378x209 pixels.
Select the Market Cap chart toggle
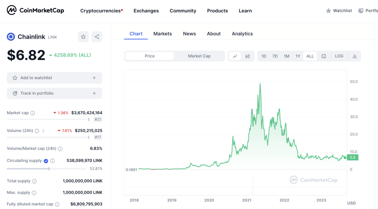199,56
